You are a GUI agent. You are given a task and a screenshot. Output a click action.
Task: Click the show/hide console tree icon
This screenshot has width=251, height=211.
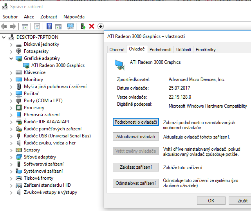click(25, 26)
